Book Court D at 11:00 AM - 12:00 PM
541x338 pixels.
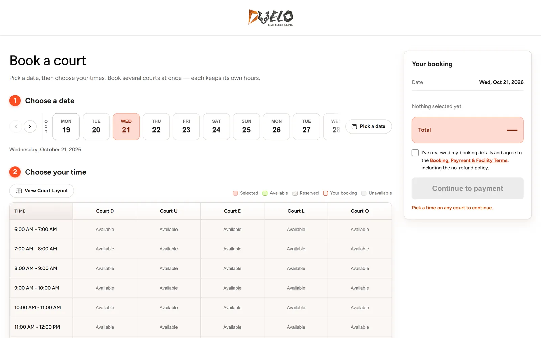pos(105,327)
